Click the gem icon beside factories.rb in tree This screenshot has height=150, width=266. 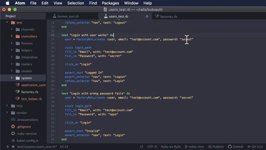point(17,92)
